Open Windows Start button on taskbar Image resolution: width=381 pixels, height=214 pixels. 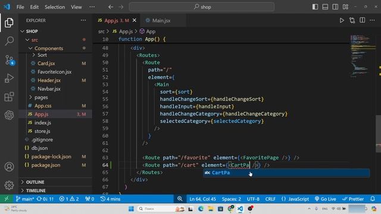coord(131,209)
